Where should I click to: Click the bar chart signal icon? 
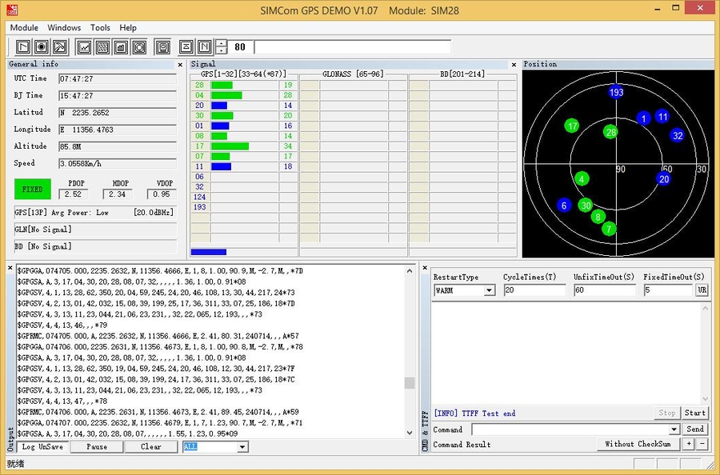click(121, 47)
